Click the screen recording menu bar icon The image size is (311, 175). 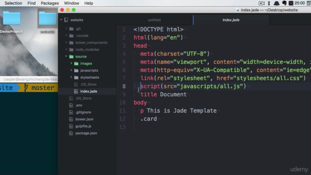pos(262,3)
